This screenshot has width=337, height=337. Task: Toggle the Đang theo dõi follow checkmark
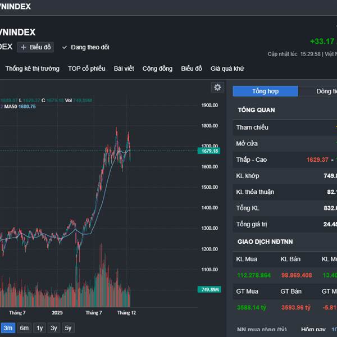point(65,47)
